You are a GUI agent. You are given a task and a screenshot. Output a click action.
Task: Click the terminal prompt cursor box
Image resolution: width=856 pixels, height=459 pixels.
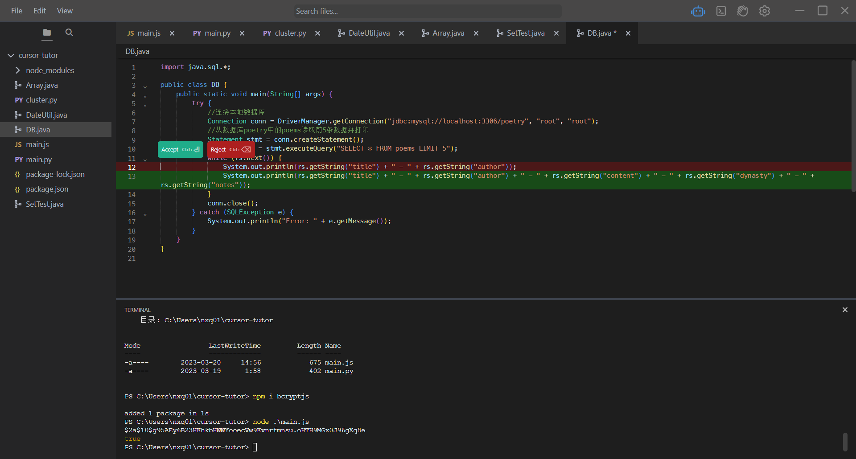[255, 447]
